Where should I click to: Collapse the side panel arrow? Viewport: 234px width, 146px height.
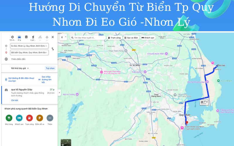pyautogui.click(x=59, y=93)
